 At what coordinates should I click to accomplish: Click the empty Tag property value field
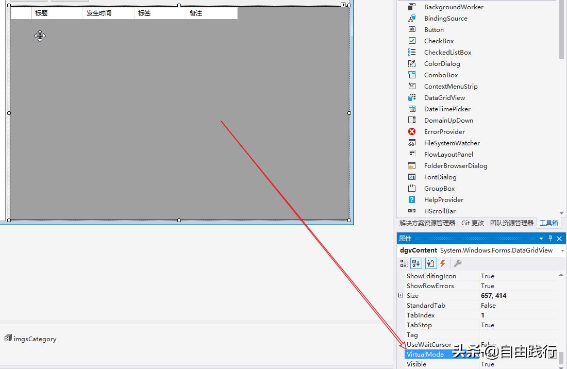(518, 334)
